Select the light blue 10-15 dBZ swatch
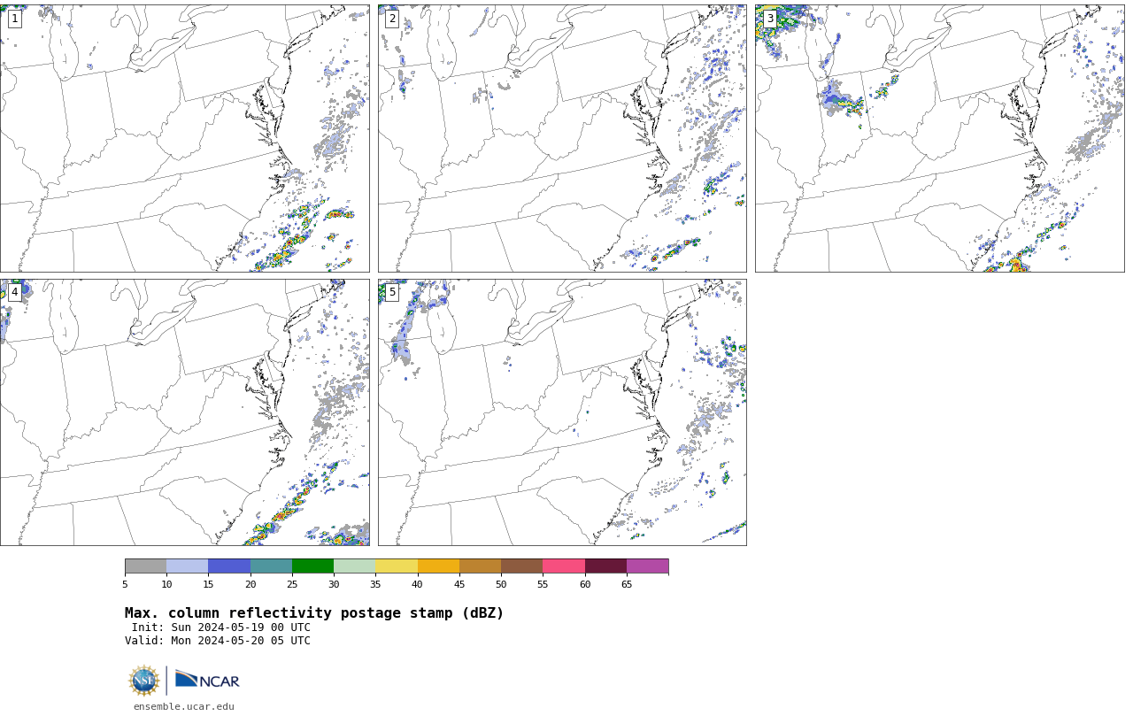The width and height of the screenshot is (1133, 716). pos(188,566)
